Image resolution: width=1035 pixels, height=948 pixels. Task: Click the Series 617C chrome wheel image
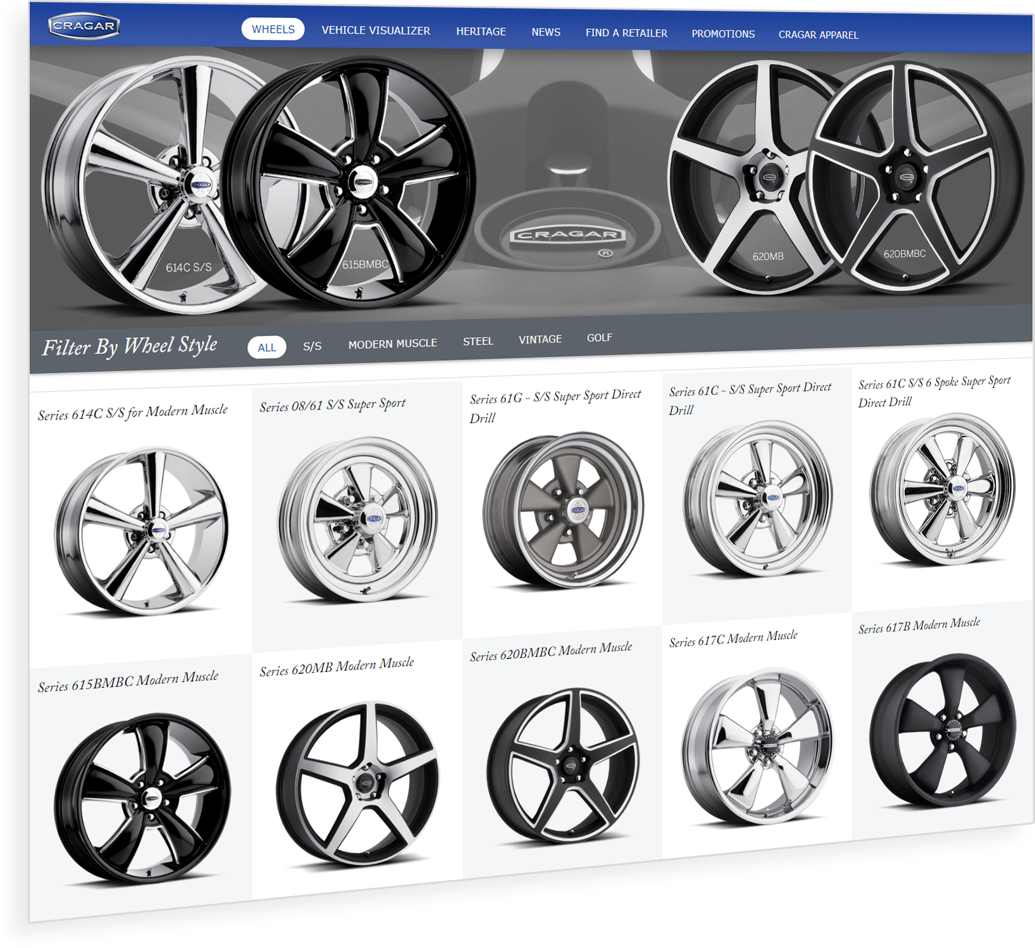758,747
